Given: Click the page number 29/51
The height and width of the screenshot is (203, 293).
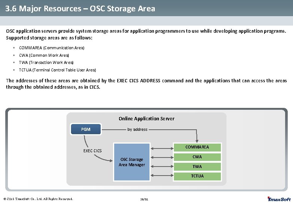Looking at the screenshot, I should pos(144,200).
